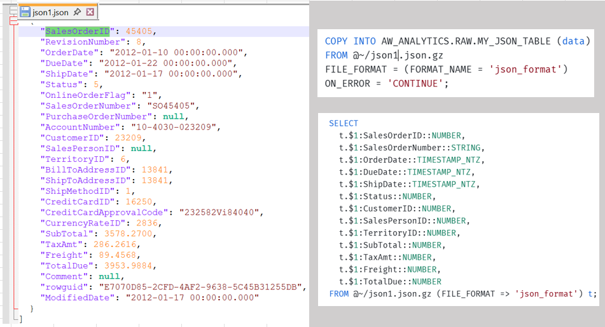
Task: Click FROM keyword in SELECT query
Action: pyautogui.click(x=339, y=294)
